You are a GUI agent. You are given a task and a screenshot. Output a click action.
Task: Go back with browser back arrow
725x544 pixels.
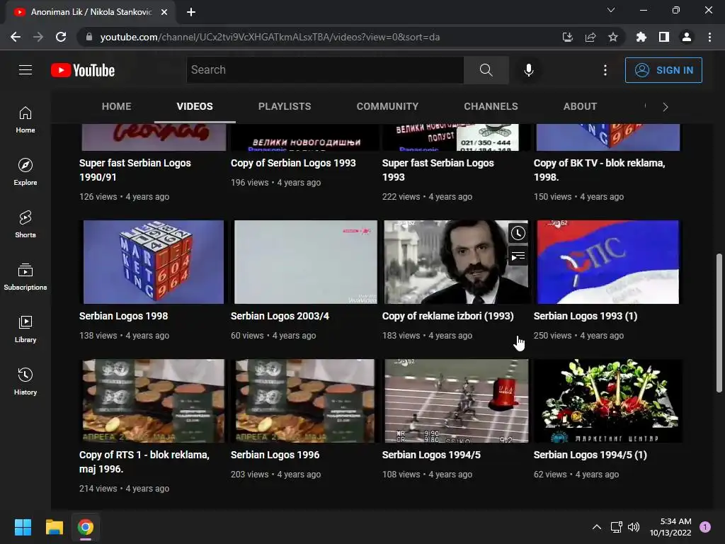coord(16,37)
